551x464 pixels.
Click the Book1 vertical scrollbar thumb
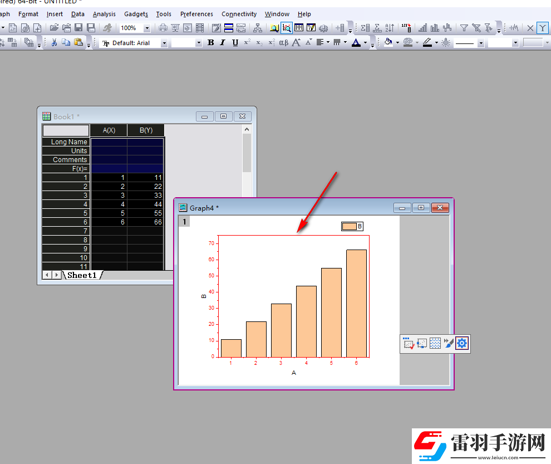pyautogui.click(x=247, y=153)
